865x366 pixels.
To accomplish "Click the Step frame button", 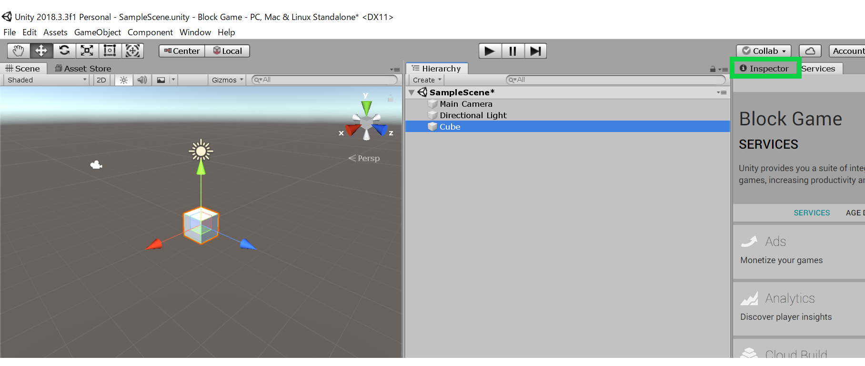I will coord(535,51).
